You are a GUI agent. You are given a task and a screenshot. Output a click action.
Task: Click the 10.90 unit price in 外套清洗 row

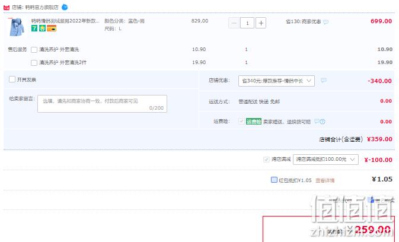point(199,49)
